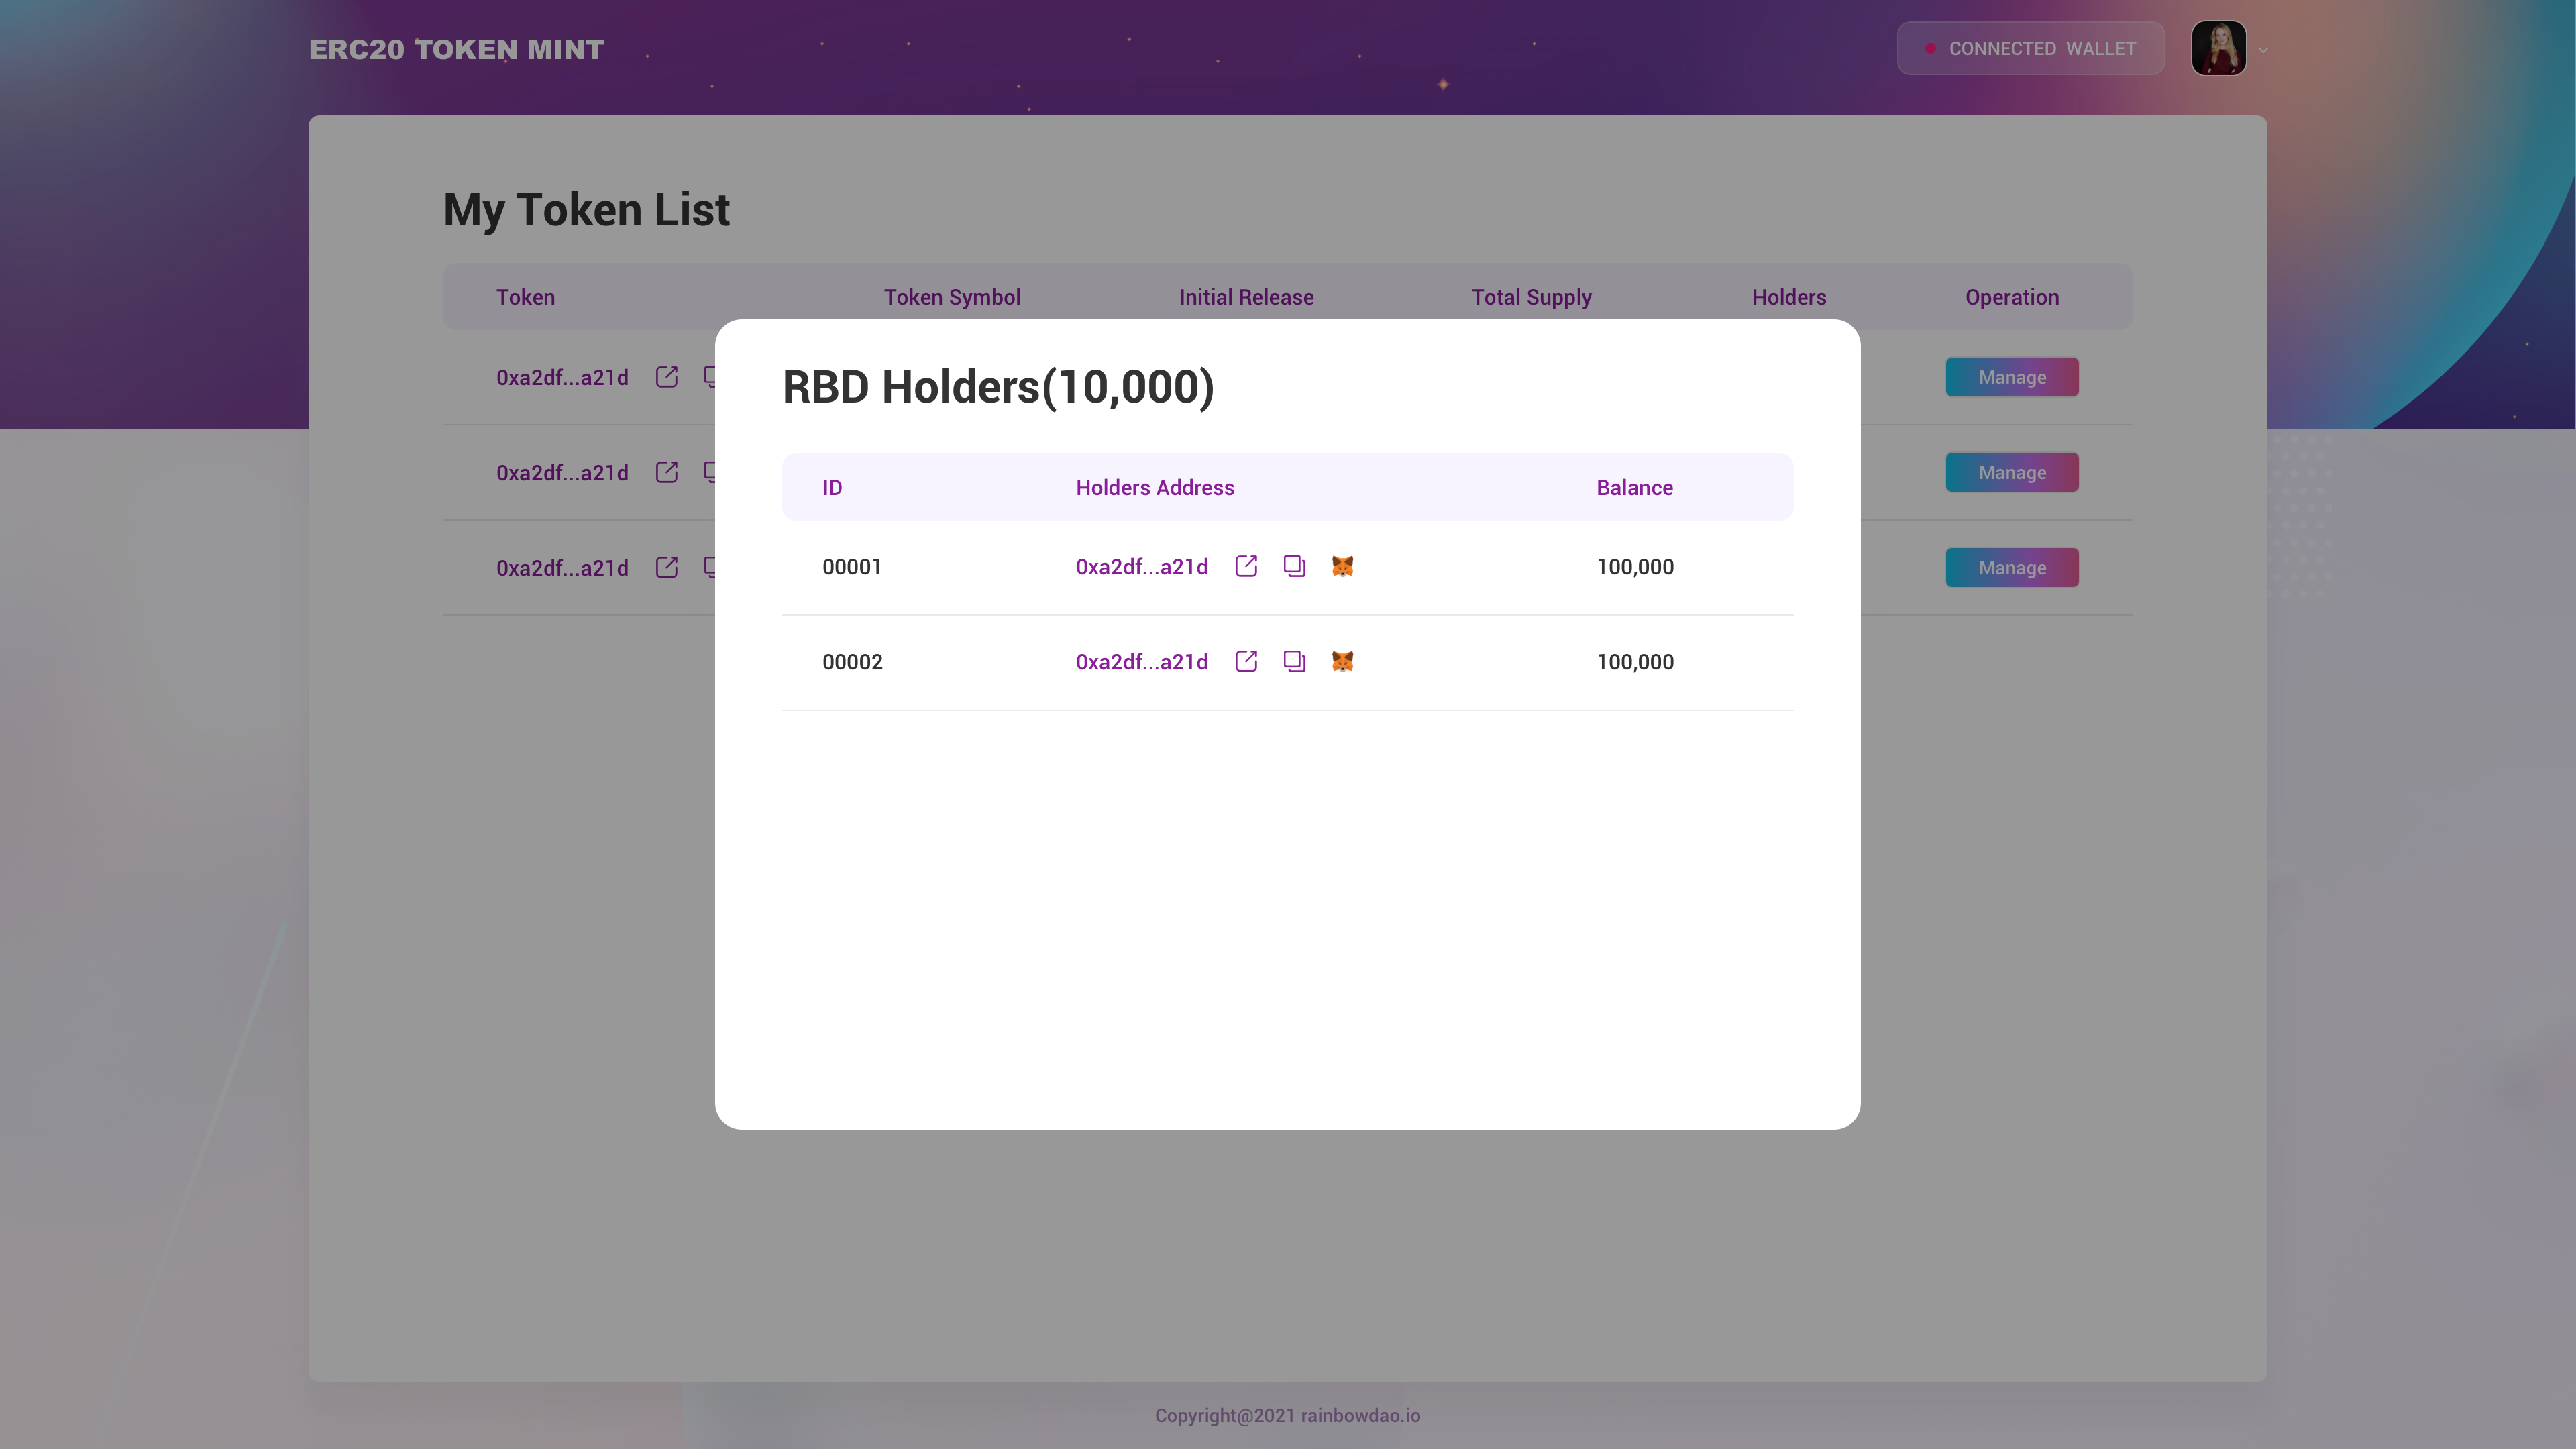This screenshot has width=2576, height=1449.
Task: Click ERC20 Token Mint logo
Action: pyautogui.click(x=456, y=49)
